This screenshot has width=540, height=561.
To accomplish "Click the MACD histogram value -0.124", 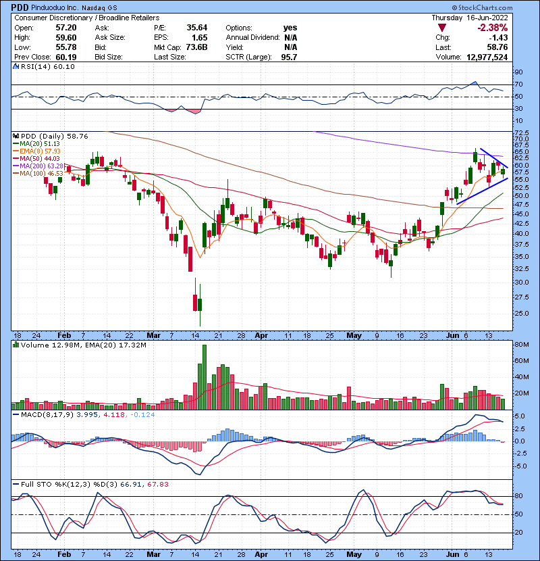I will pyautogui.click(x=142, y=415).
